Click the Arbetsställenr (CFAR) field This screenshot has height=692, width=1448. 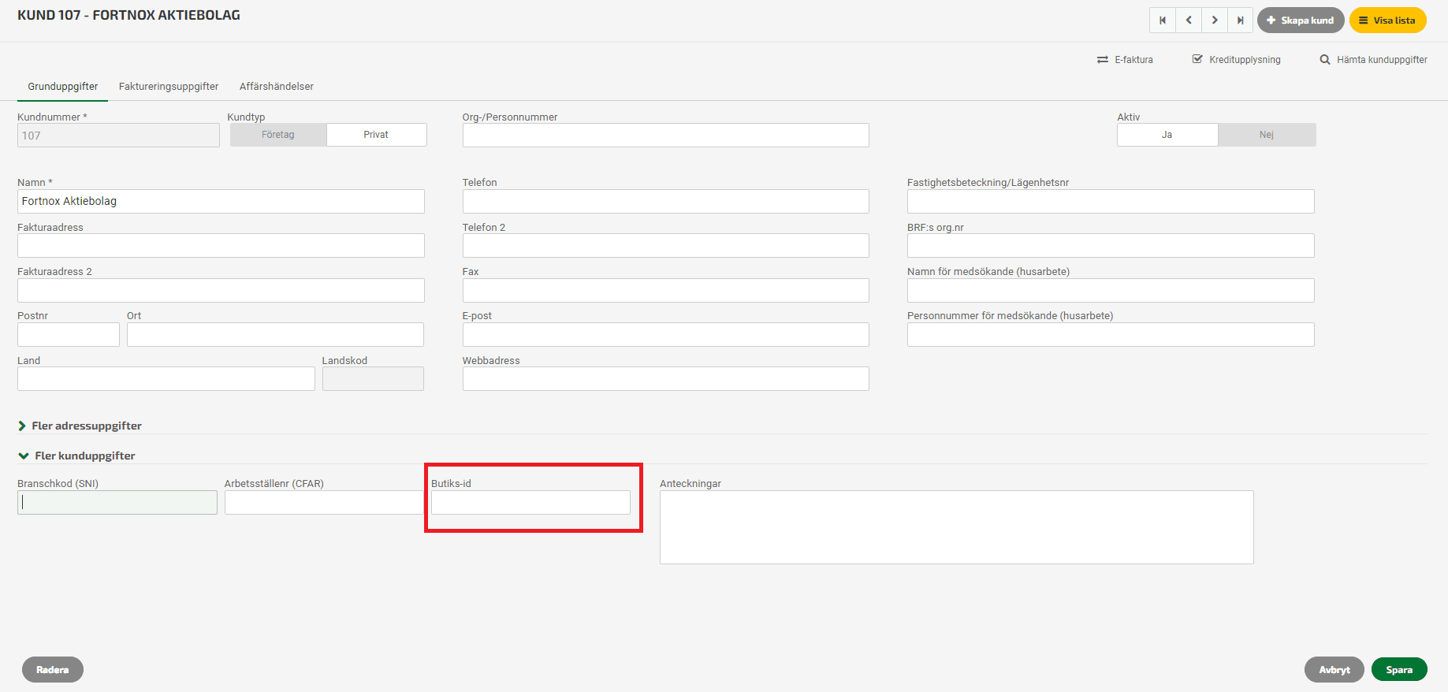[x=324, y=503]
